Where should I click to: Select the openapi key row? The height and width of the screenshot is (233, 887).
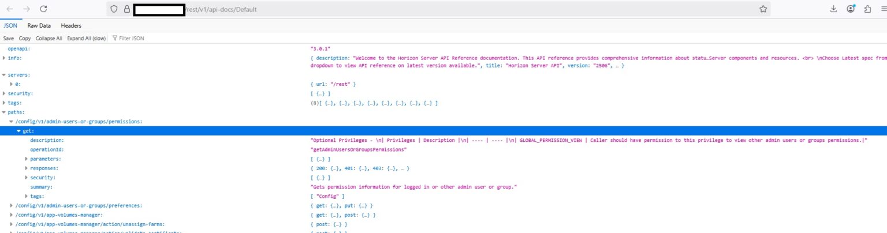click(18, 49)
